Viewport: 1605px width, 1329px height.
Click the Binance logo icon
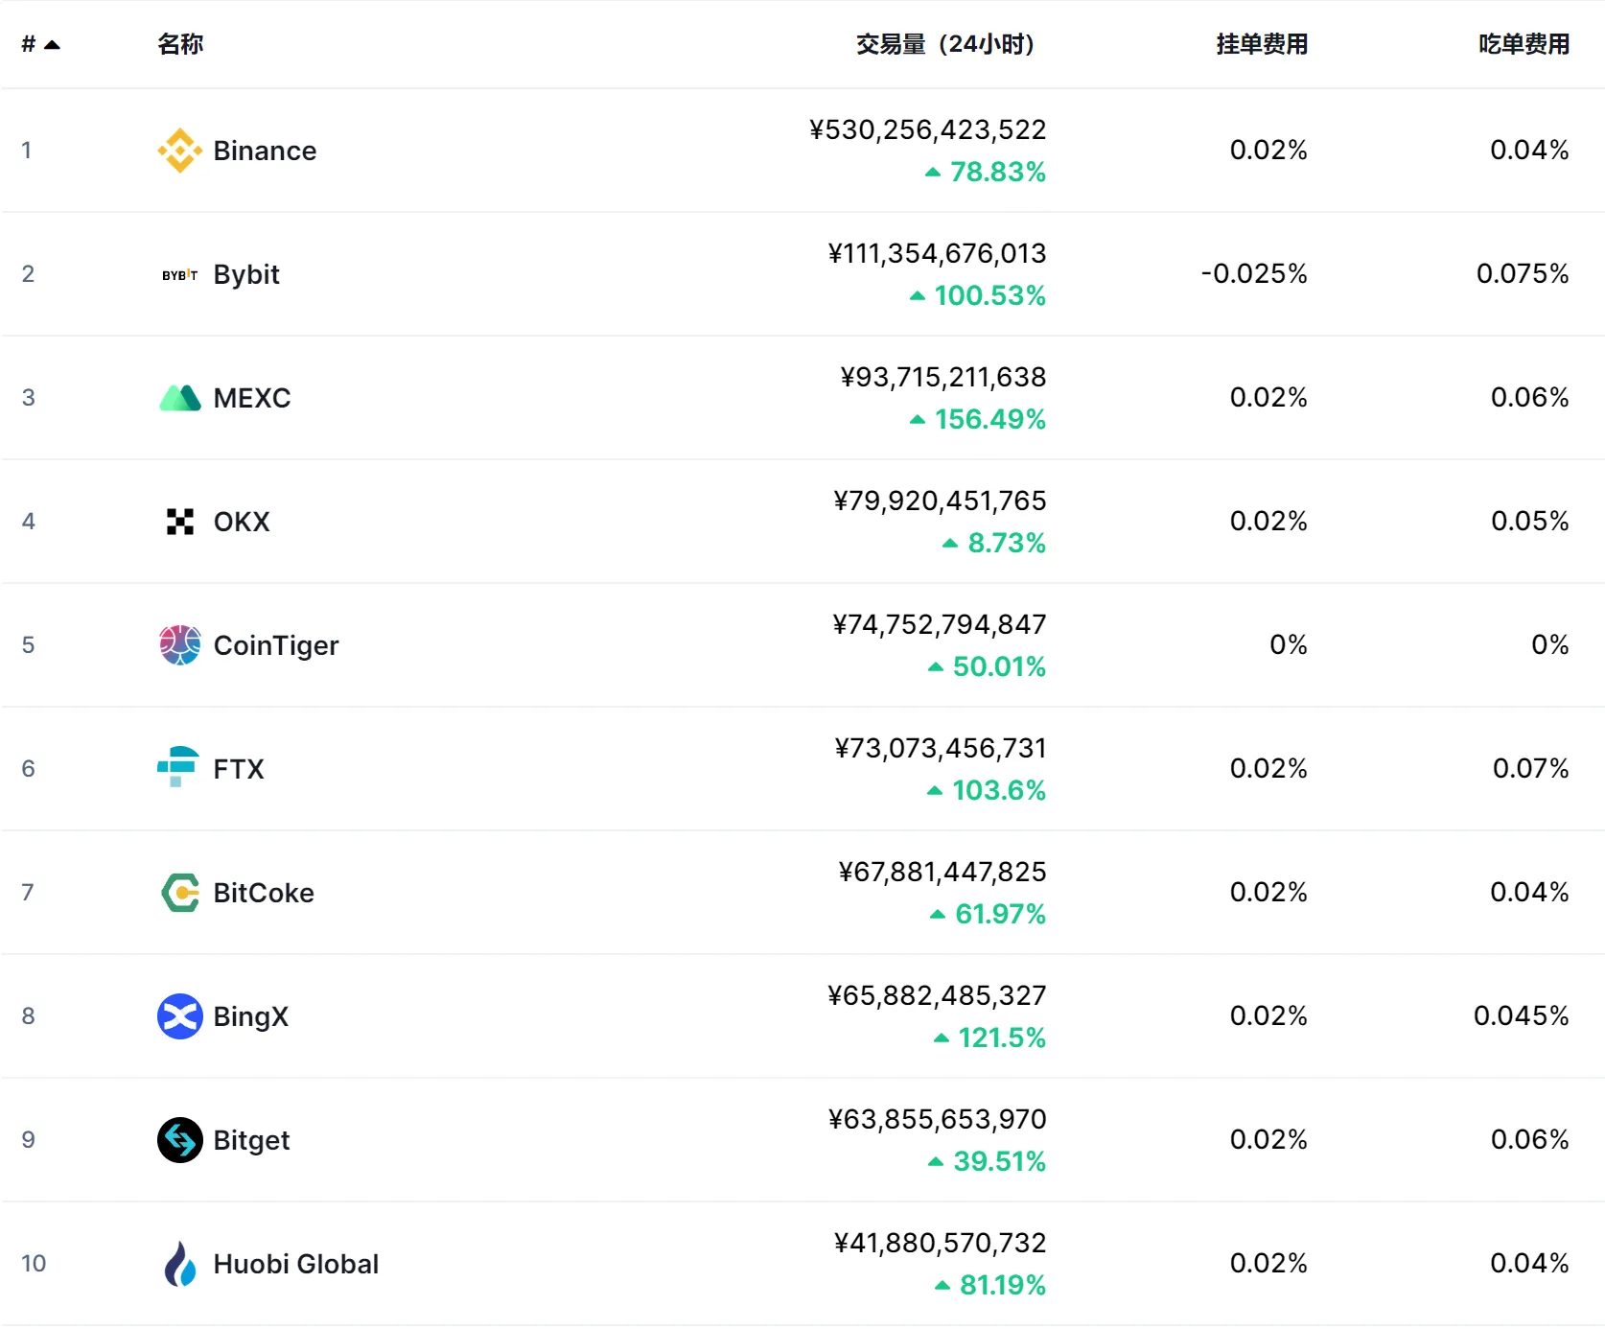179,151
